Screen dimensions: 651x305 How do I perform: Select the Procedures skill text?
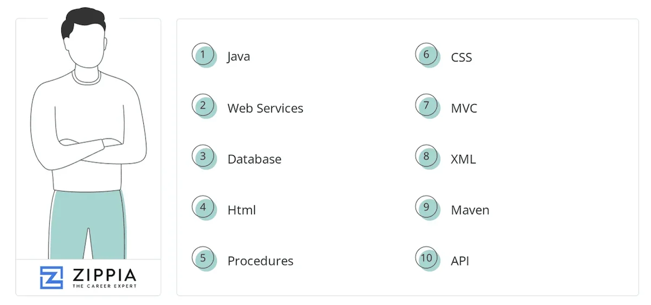(x=260, y=261)
